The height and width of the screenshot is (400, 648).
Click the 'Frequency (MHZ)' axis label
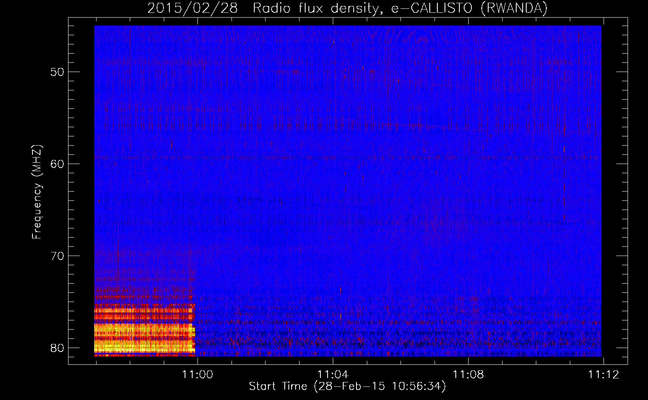coord(37,192)
